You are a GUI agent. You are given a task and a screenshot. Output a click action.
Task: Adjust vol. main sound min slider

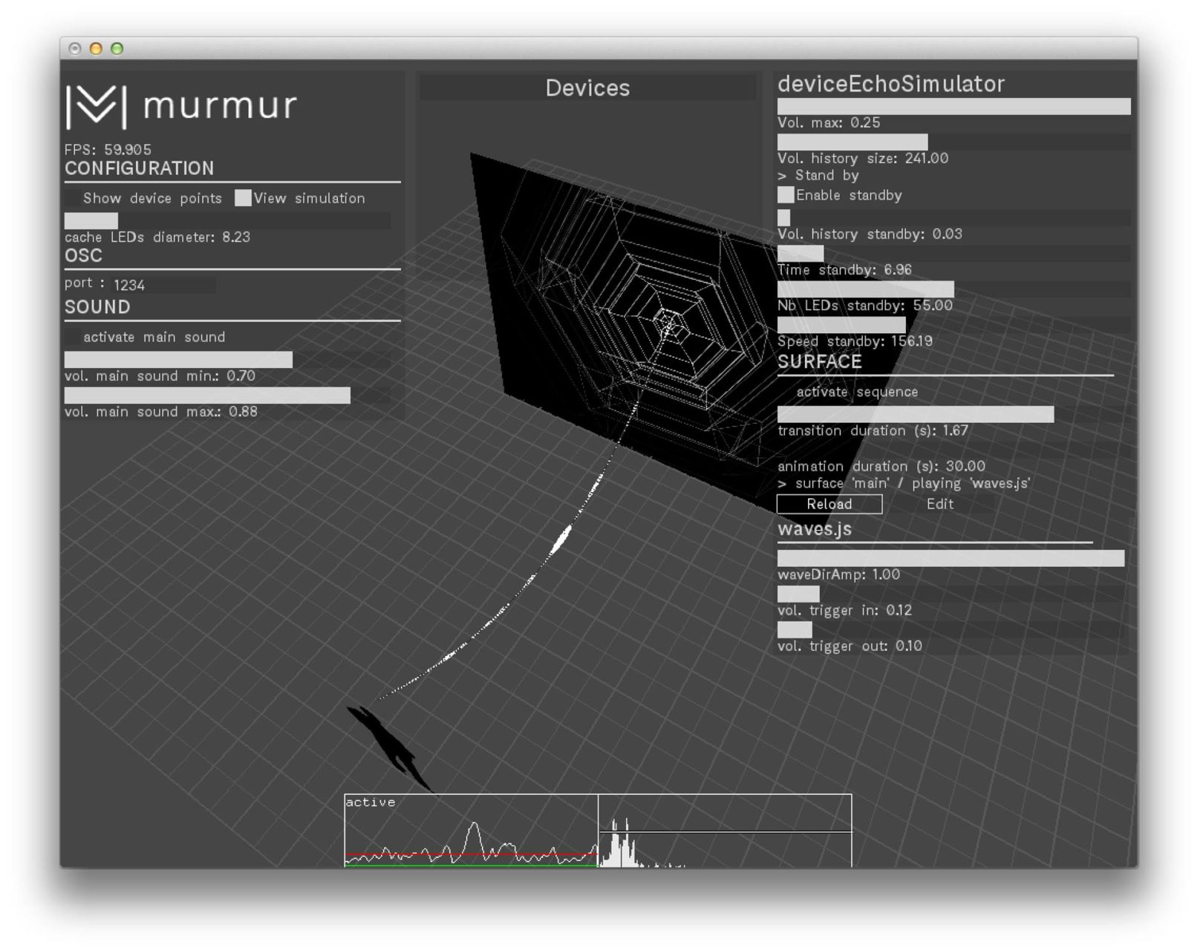[x=226, y=360]
